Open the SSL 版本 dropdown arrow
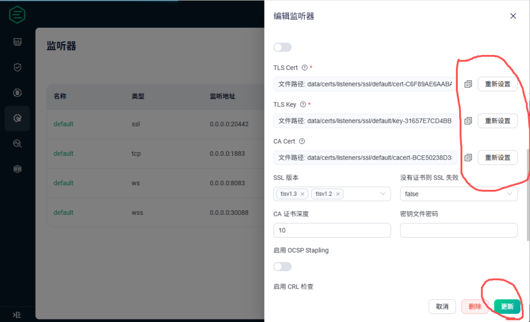530x322 pixels. pos(383,194)
